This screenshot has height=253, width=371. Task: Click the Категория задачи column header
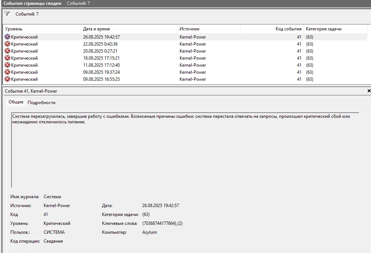tap(334, 29)
